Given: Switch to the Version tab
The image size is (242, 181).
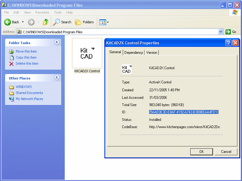Looking at the screenshot, I should [x=152, y=53].
